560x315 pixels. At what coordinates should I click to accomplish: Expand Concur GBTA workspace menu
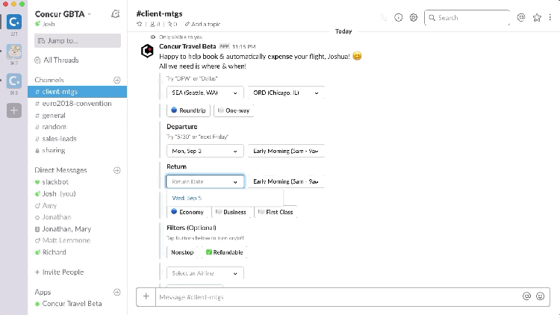63,14
